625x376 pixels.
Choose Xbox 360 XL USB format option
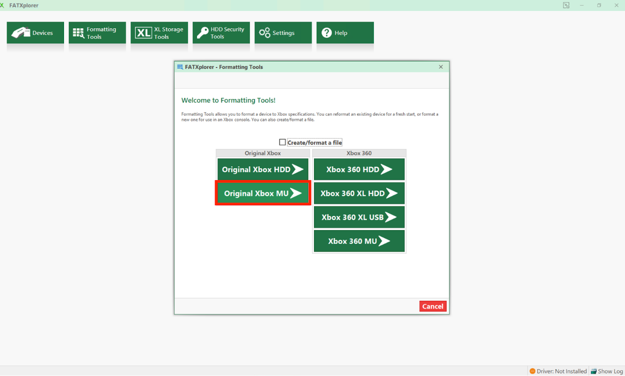click(x=359, y=217)
